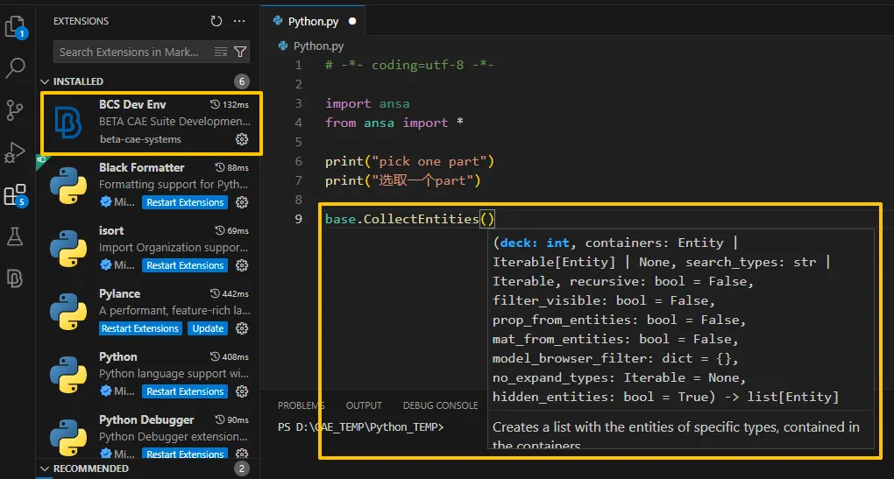
Task: Open manage gear for BCS Dev Env
Action: pos(242,139)
